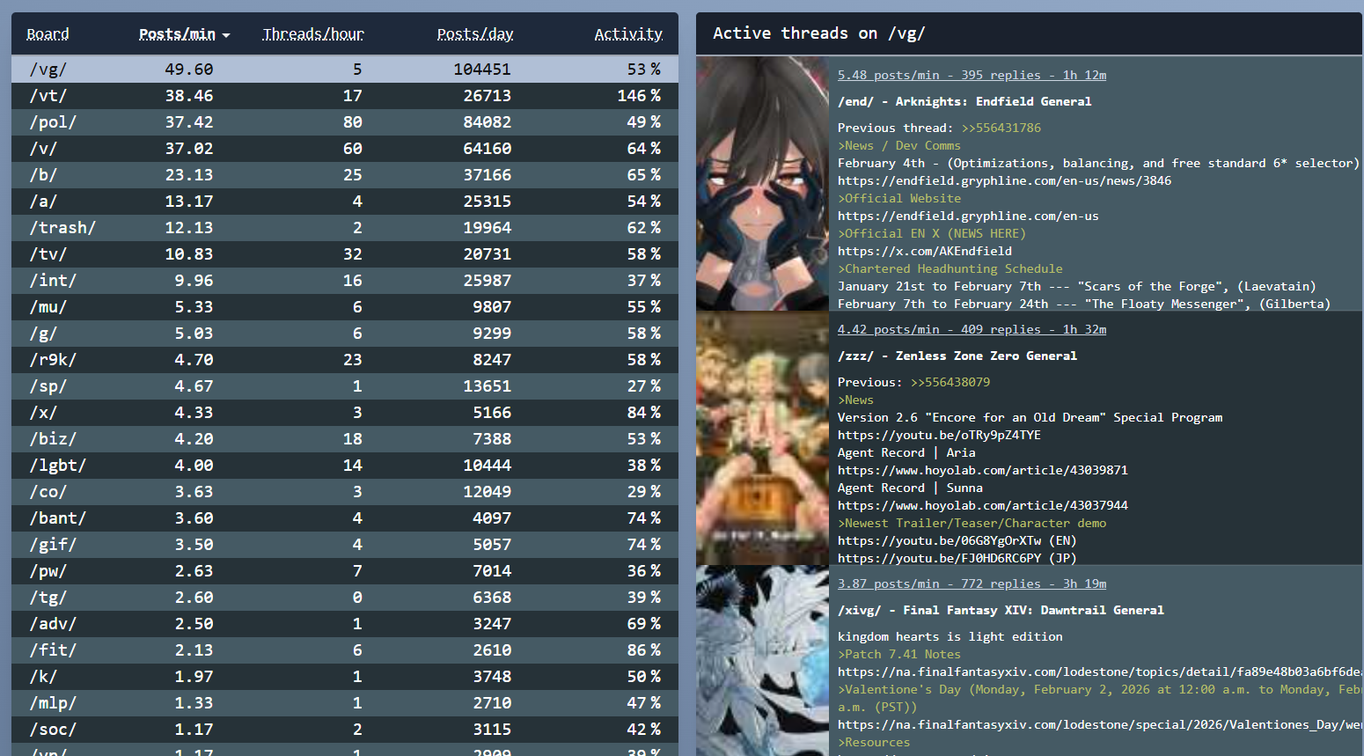Select the /v/ board in the table
The height and width of the screenshot is (756, 1364).
click(x=345, y=148)
